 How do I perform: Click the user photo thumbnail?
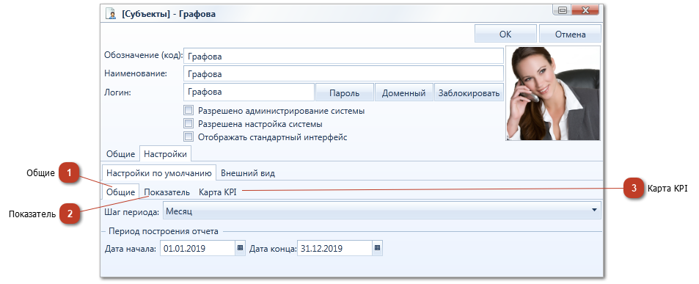point(553,93)
